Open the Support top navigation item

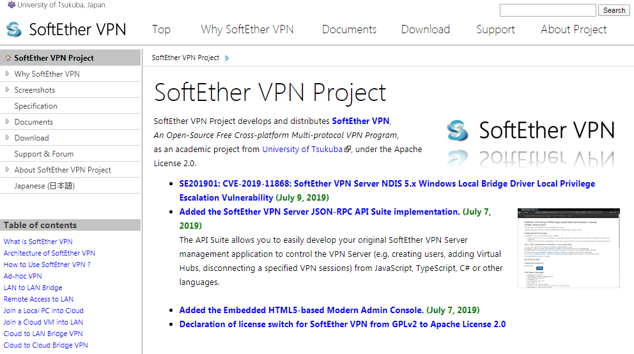pos(496,29)
